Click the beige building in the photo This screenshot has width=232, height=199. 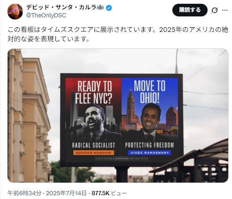pos(29,116)
